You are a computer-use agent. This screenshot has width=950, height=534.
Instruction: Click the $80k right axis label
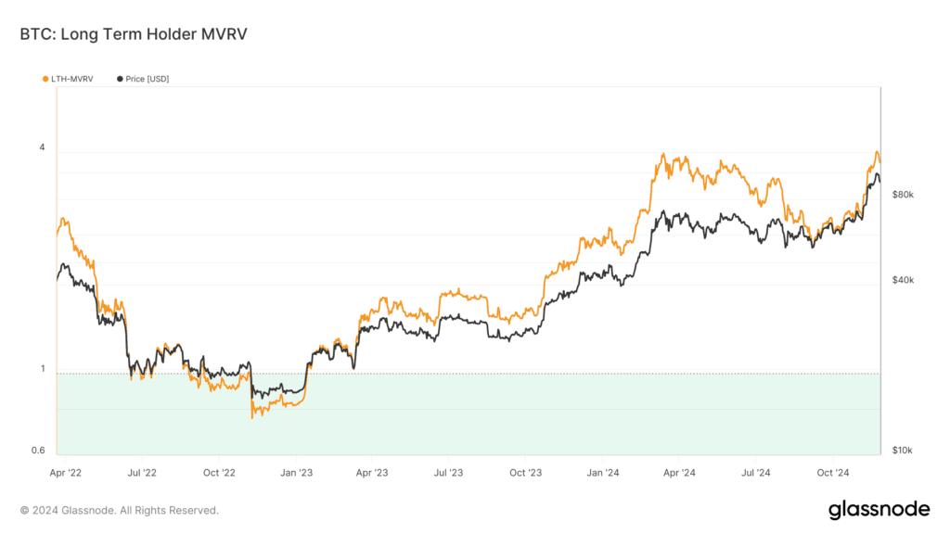pos(903,196)
